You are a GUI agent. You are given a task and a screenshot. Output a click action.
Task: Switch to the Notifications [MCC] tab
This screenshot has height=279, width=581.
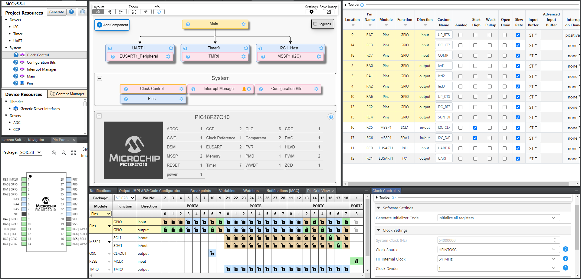pyautogui.click(x=283, y=191)
